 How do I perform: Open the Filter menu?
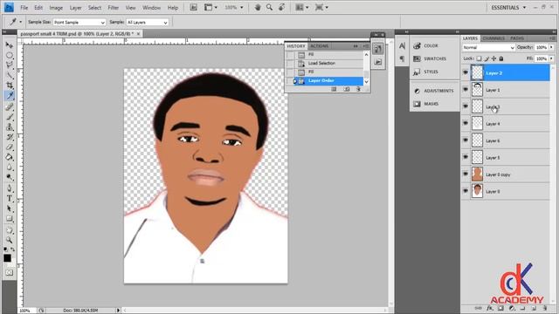coord(114,8)
